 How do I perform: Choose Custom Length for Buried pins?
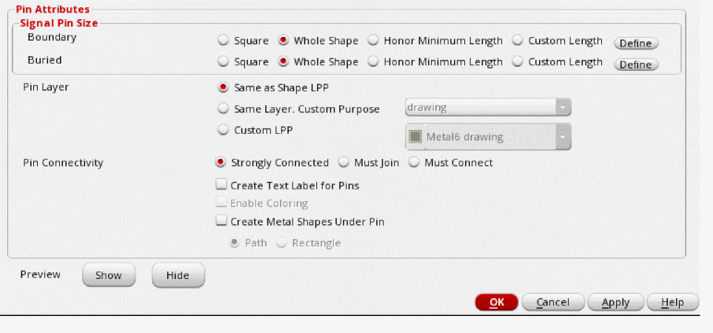pos(518,62)
